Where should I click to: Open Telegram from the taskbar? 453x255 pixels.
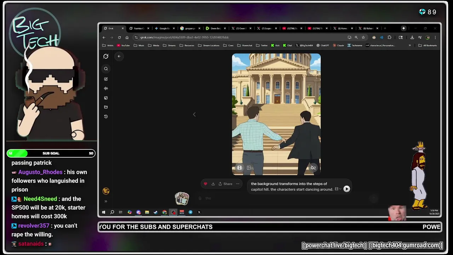coord(190,212)
